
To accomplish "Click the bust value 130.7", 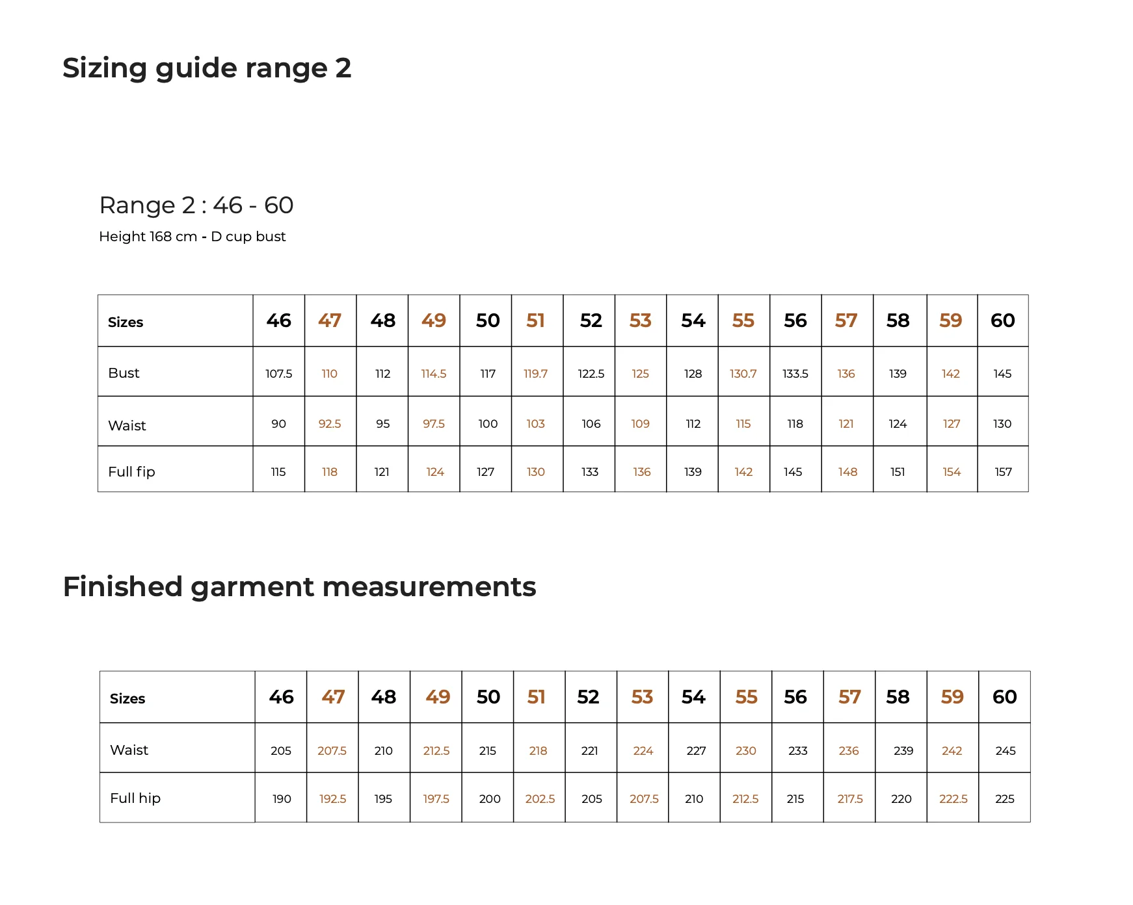I will pos(743,374).
